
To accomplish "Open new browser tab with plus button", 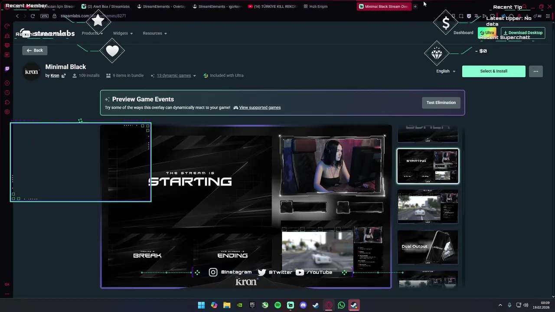I will (415, 6).
